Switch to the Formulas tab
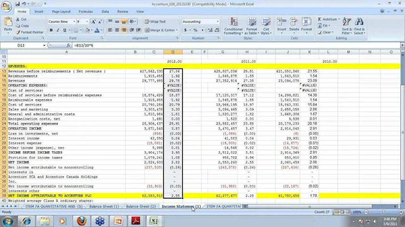This screenshot has width=405, height=227. coord(86,12)
